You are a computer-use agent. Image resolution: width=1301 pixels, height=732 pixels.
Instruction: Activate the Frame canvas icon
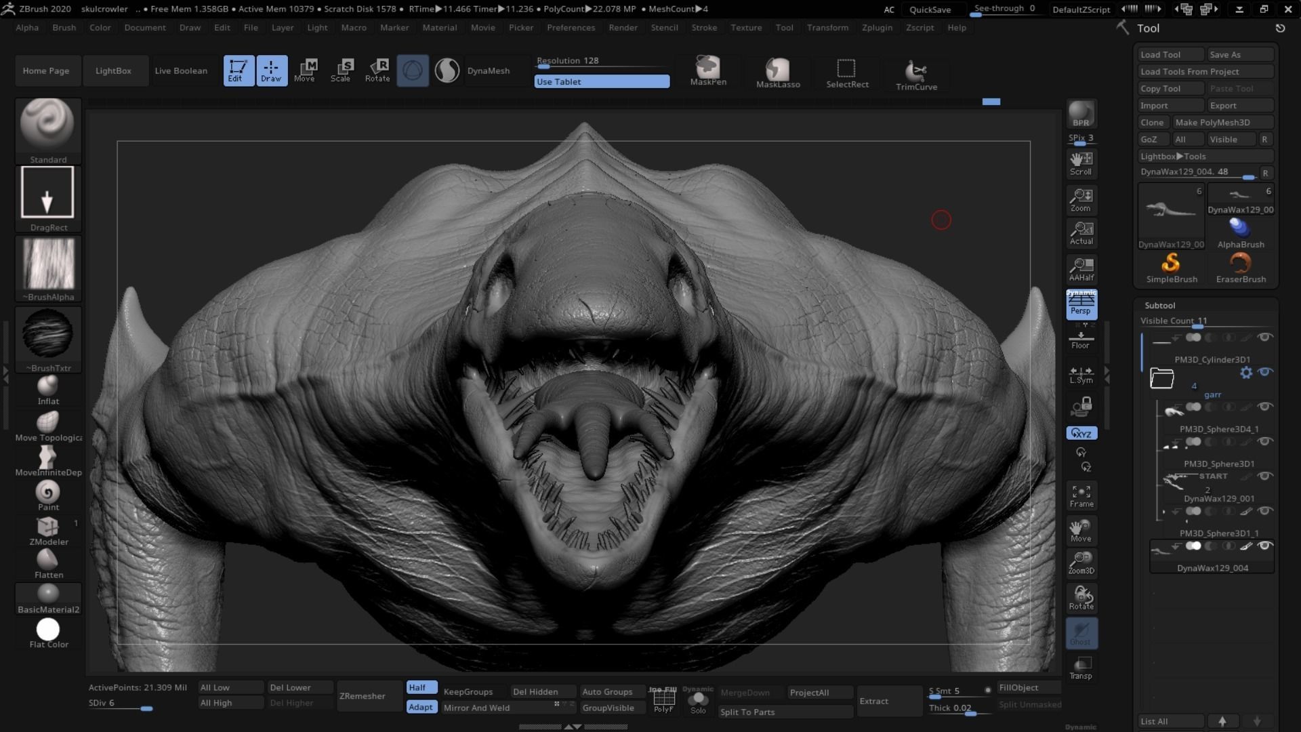[1081, 495]
